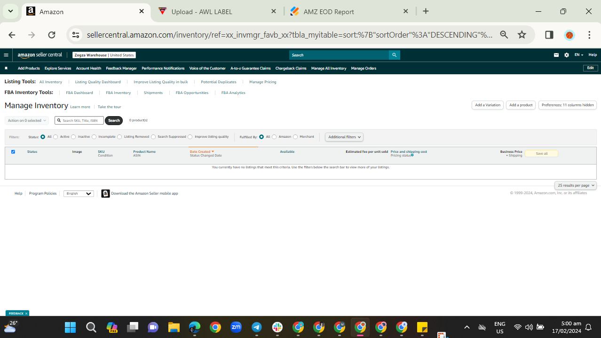Bookmark this page with the star icon

coord(522,35)
